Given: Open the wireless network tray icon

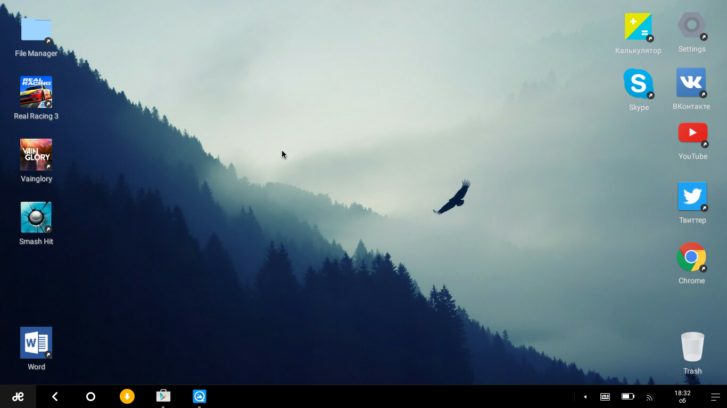Looking at the screenshot, I should (649, 397).
